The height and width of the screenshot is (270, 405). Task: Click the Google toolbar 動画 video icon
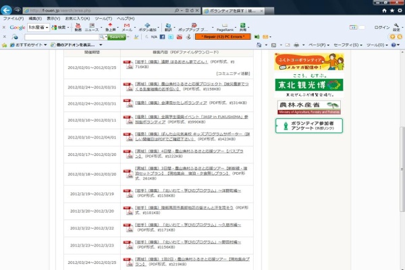point(78,27)
